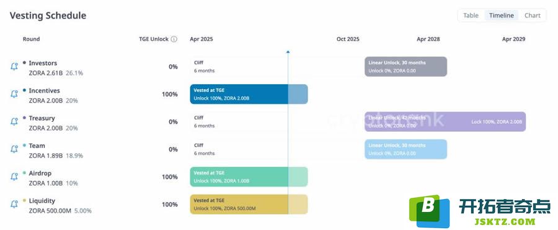Click the Airdrop Vested at TGE bar
Image resolution: width=558 pixels, height=230 pixels.
point(249,176)
